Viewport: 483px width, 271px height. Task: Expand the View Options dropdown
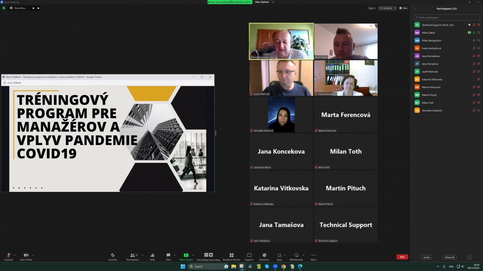click(x=264, y=2)
